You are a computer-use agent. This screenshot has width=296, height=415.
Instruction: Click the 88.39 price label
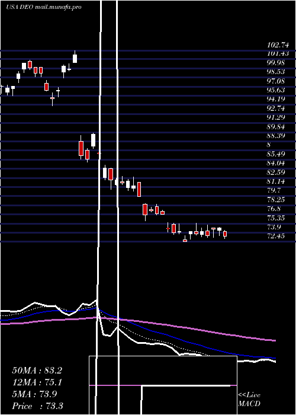pos(276,136)
